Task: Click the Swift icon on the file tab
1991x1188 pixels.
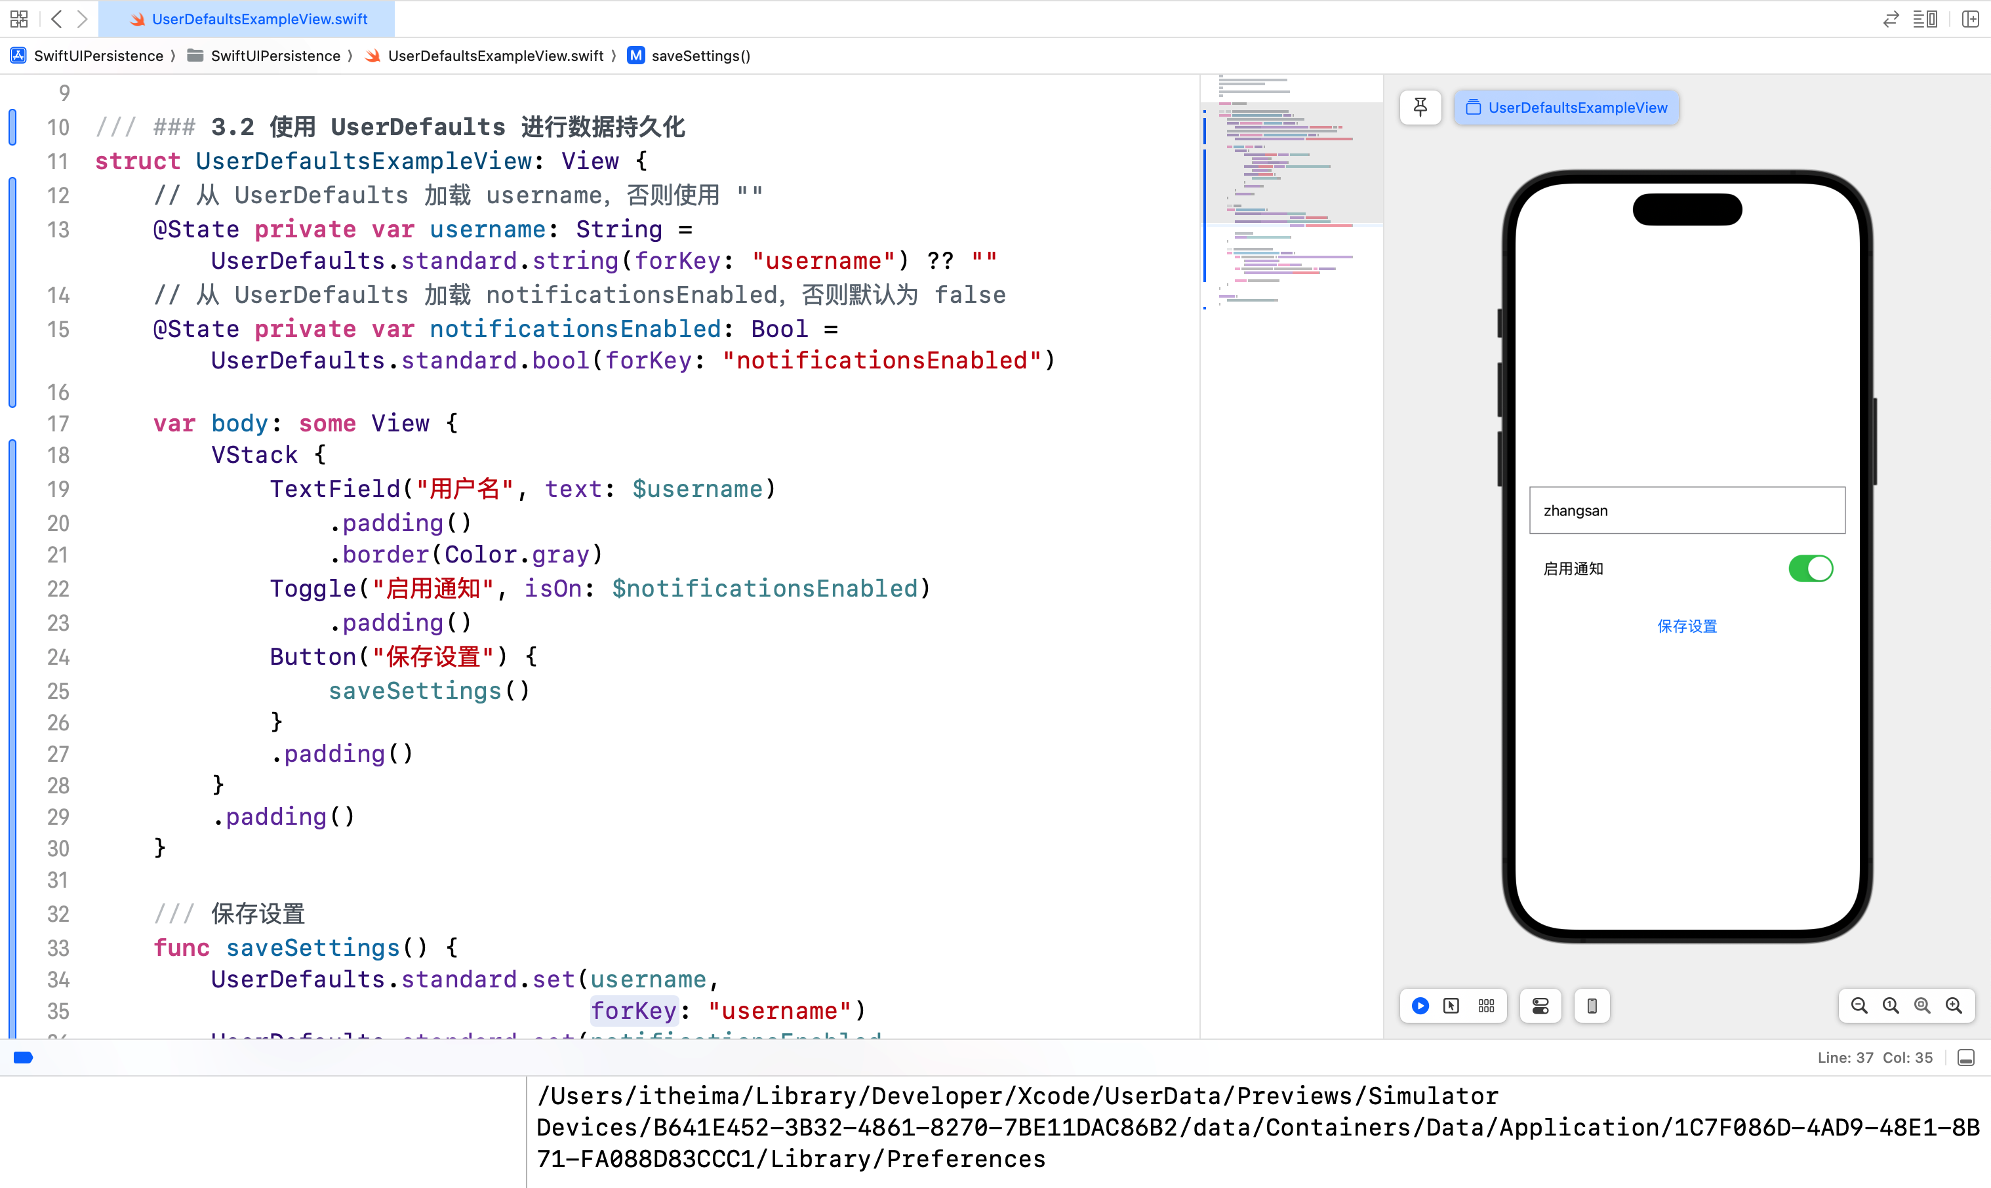Action: 138,19
